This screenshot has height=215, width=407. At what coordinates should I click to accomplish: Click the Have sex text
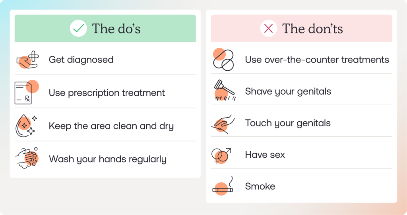tap(265, 155)
